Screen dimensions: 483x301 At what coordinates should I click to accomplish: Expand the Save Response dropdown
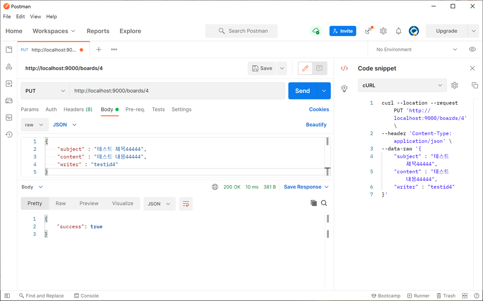pos(306,187)
